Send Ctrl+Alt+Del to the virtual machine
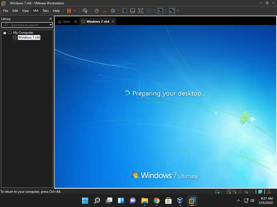Viewport: 277px width, 207px height. pyautogui.click(x=85, y=11)
